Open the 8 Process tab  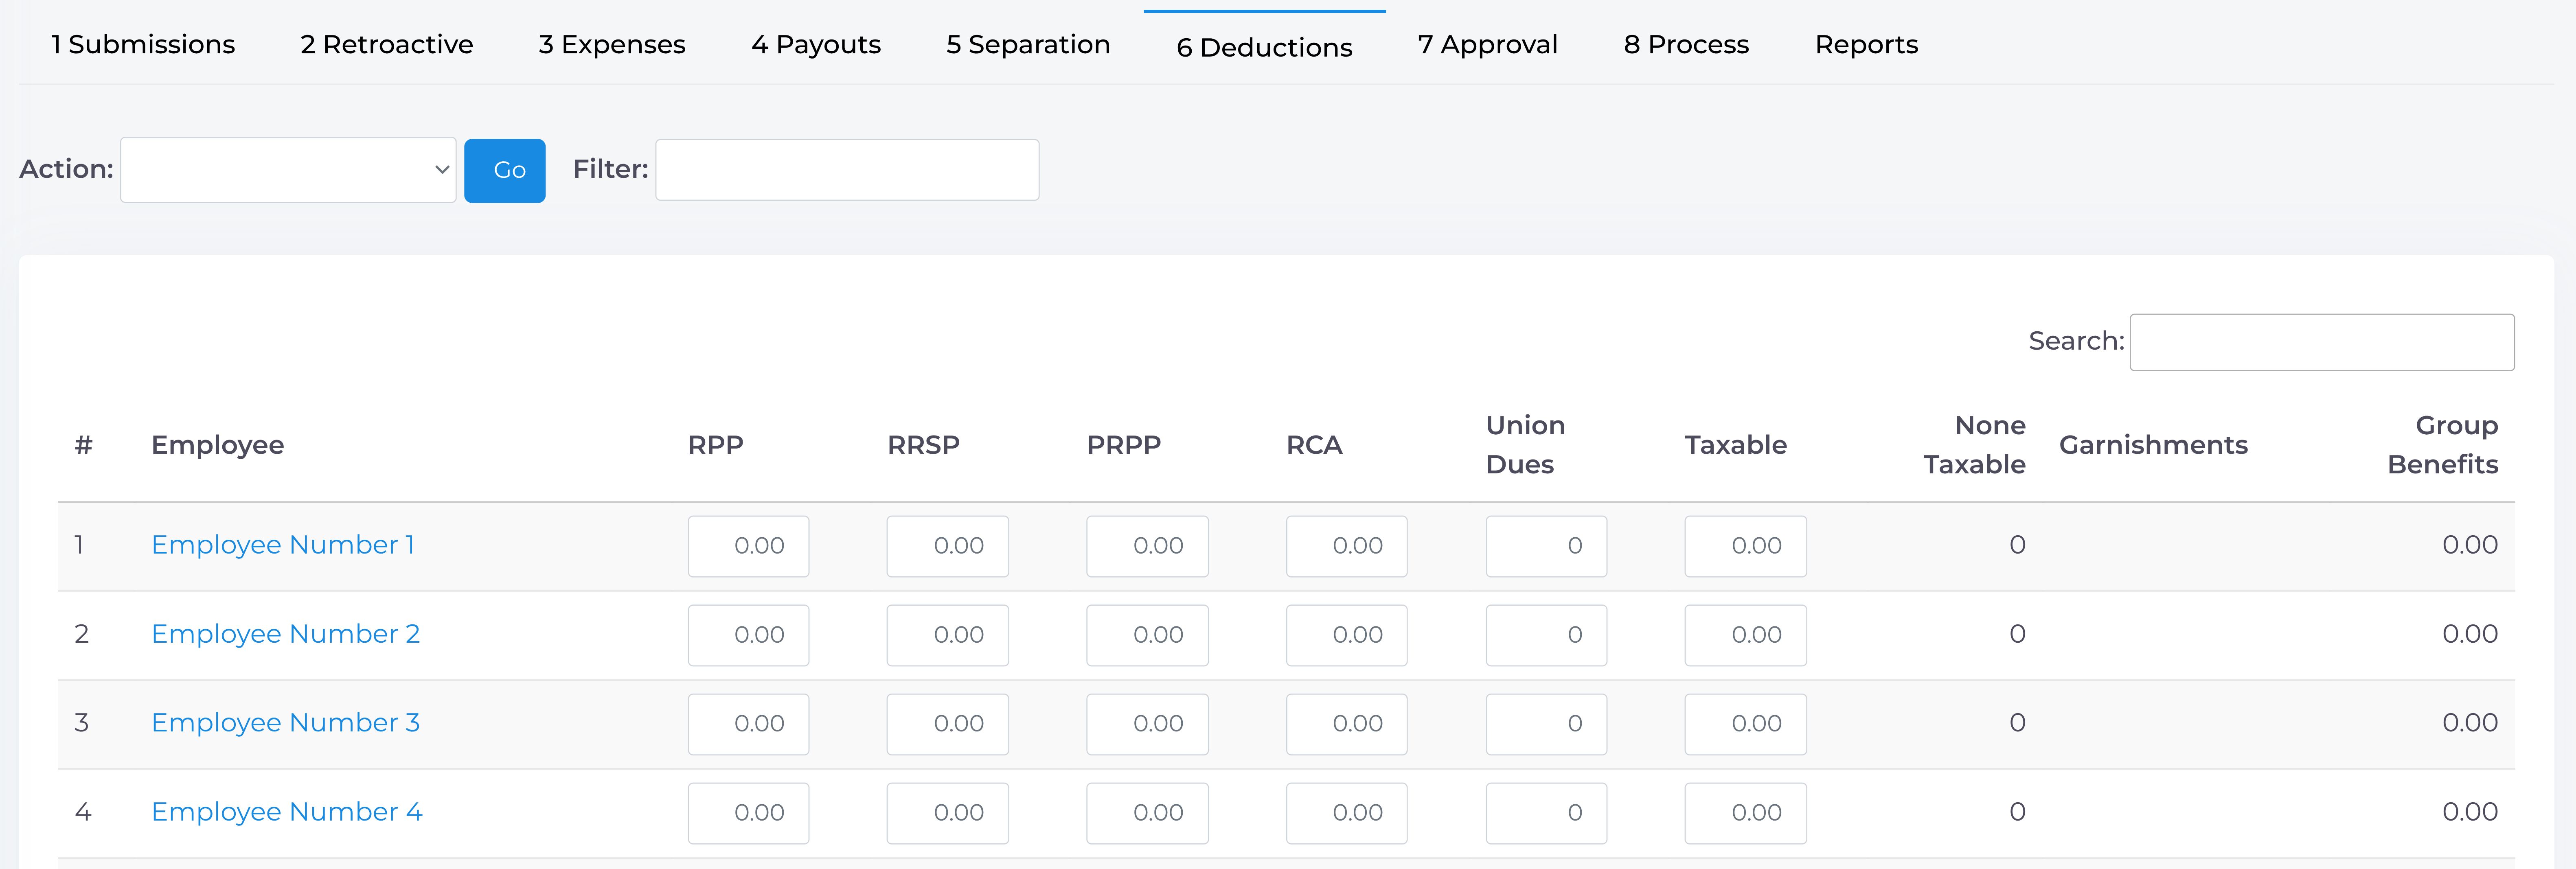1685,45
